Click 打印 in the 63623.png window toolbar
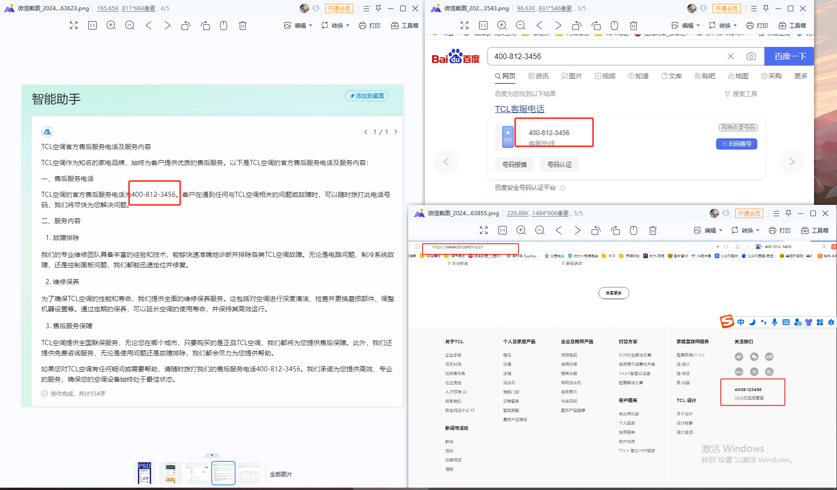 point(370,26)
